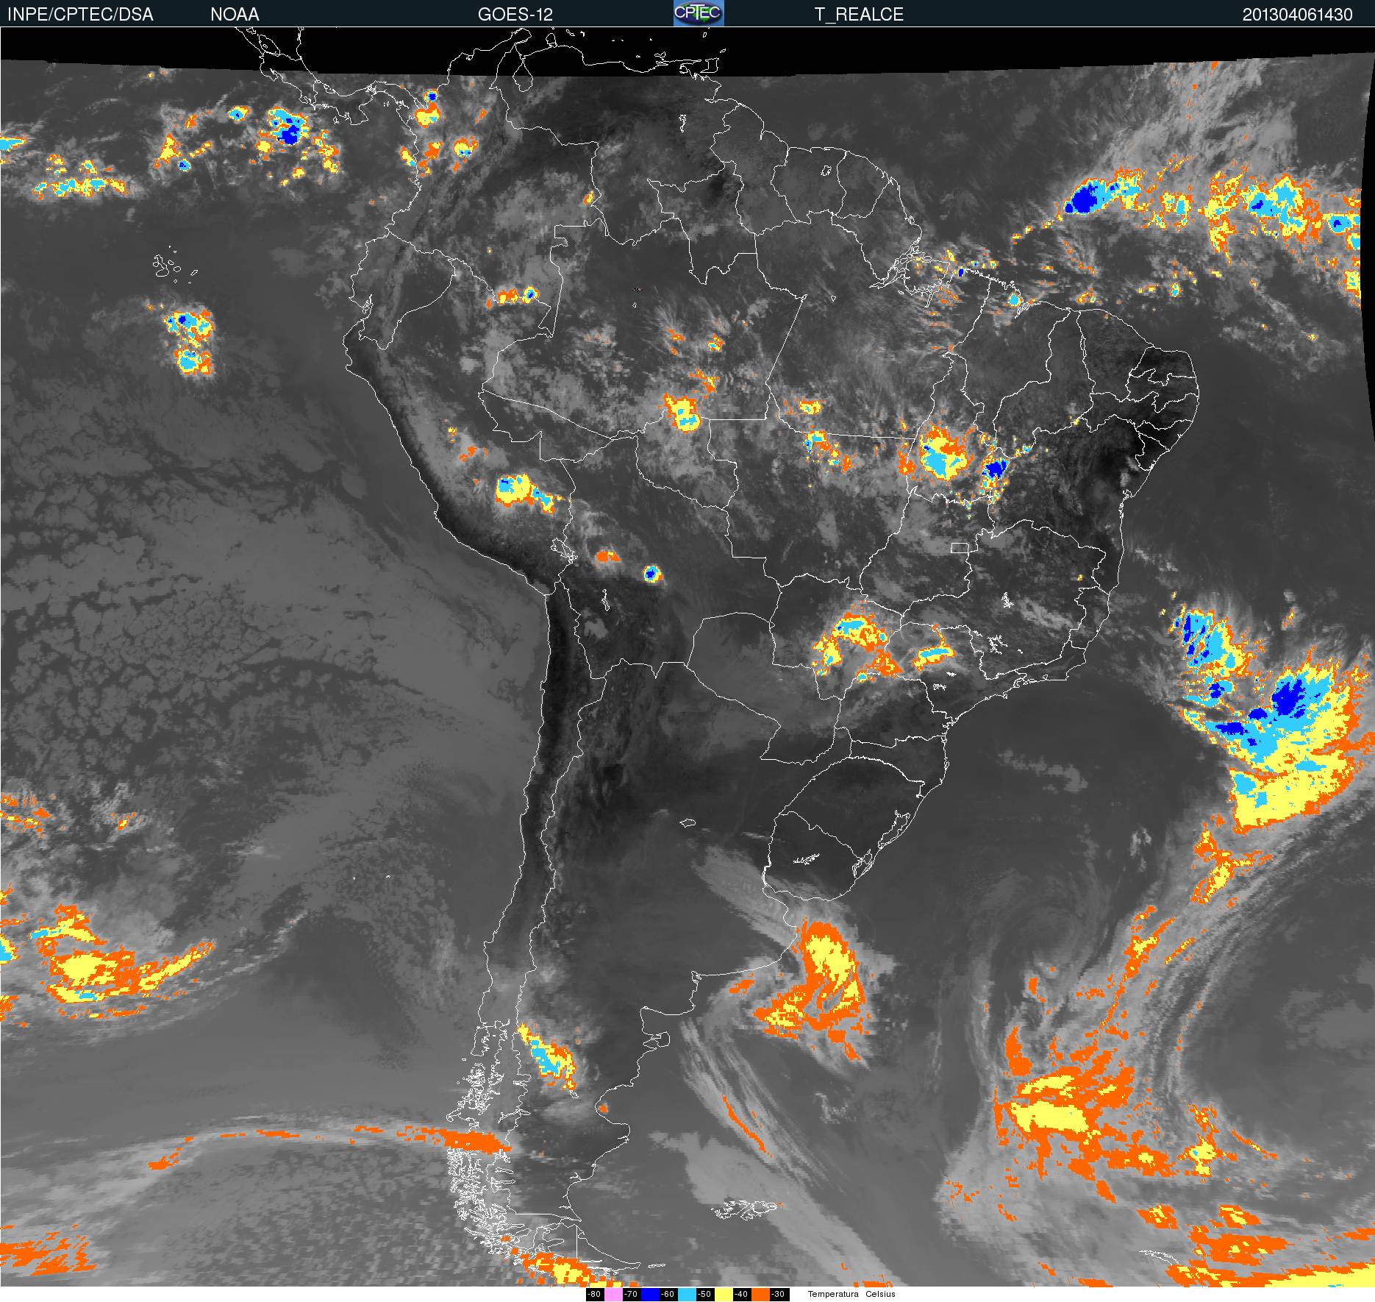Select the dark blue legend color swatch
Image resolution: width=1375 pixels, height=1302 pixels.
pos(650,1295)
